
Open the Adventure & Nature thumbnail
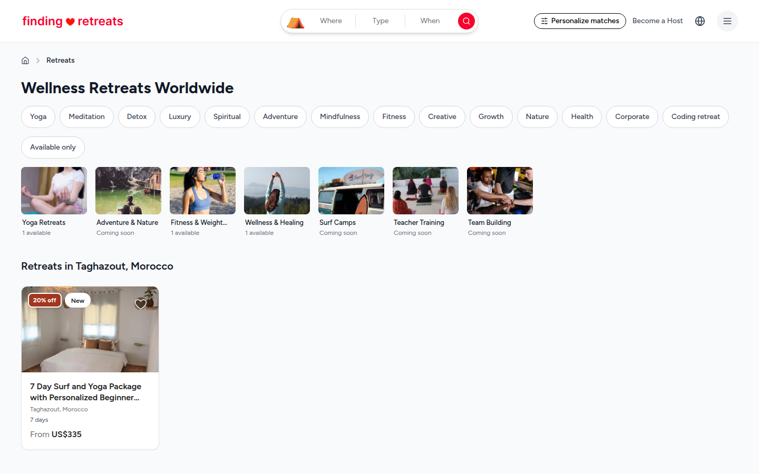tap(128, 191)
